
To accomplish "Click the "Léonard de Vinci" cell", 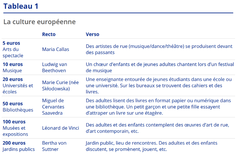I will [x=61, y=128].
